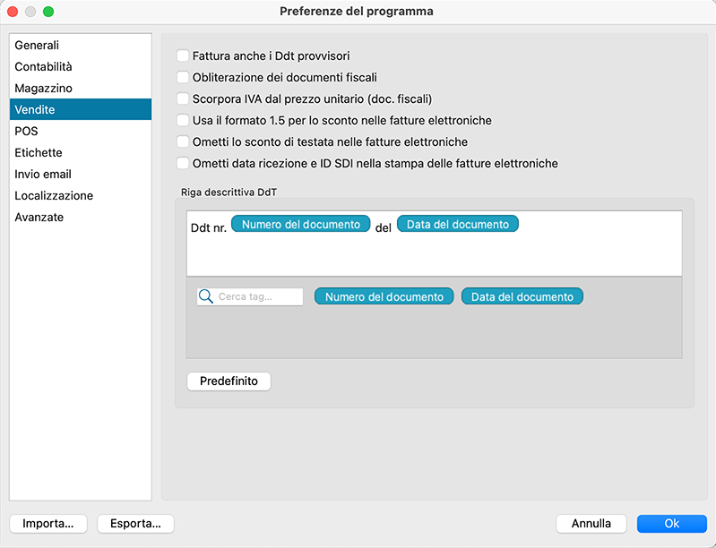This screenshot has width=716, height=548.
Task: Open the Avanzate preferences section
Action: (x=39, y=217)
